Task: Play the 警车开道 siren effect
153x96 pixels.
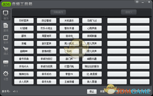Action: (x=69, y=28)
